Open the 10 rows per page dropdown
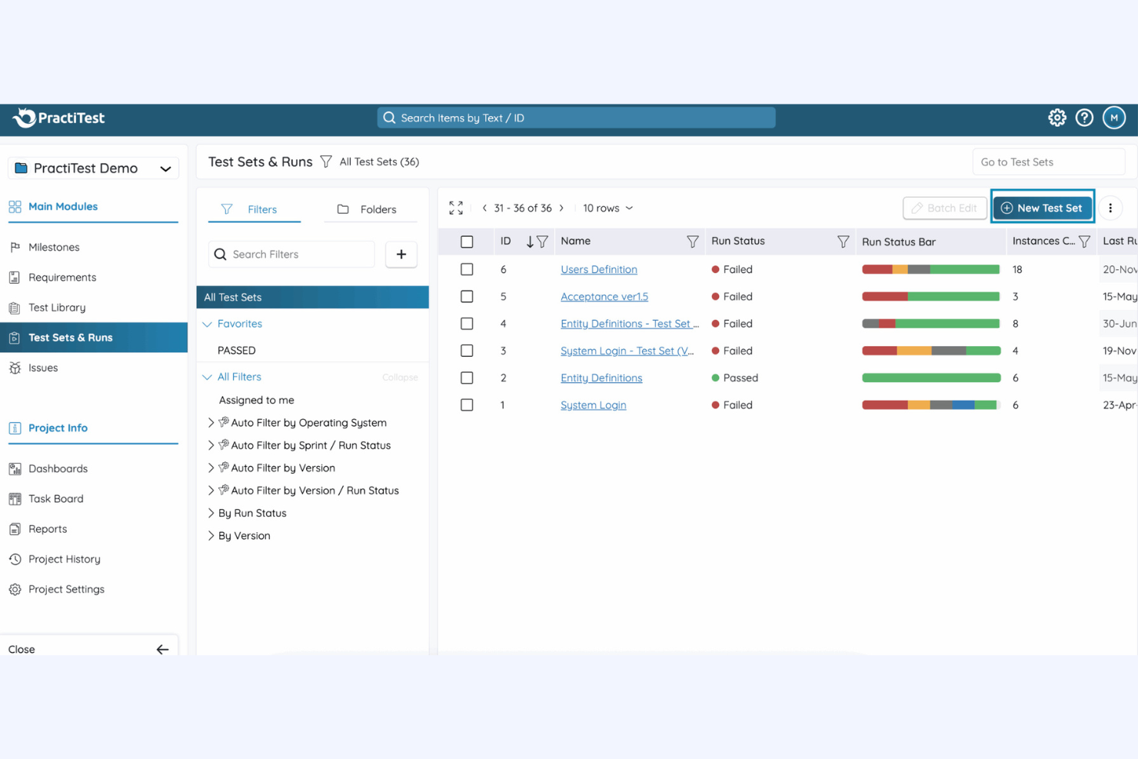 (x=607, y=208)
